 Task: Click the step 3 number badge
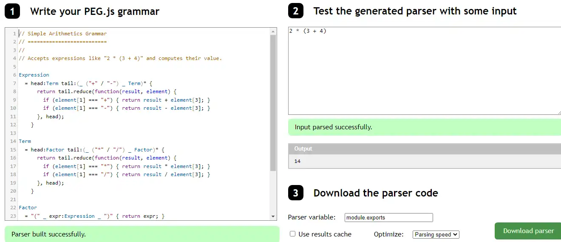(295, 193)
